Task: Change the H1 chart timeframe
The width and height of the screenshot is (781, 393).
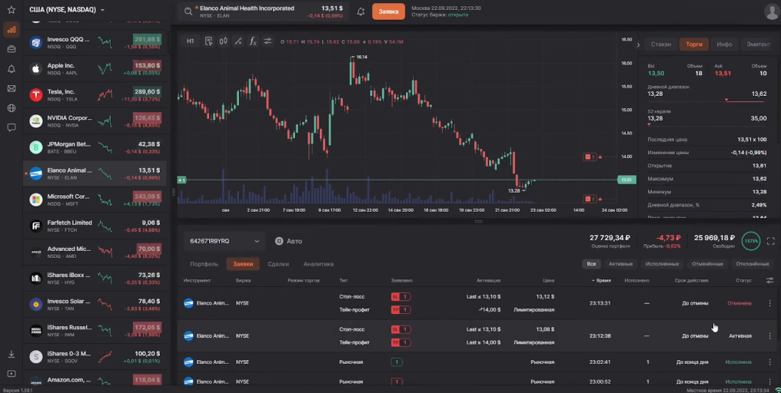Action: (x=191, y=41)
